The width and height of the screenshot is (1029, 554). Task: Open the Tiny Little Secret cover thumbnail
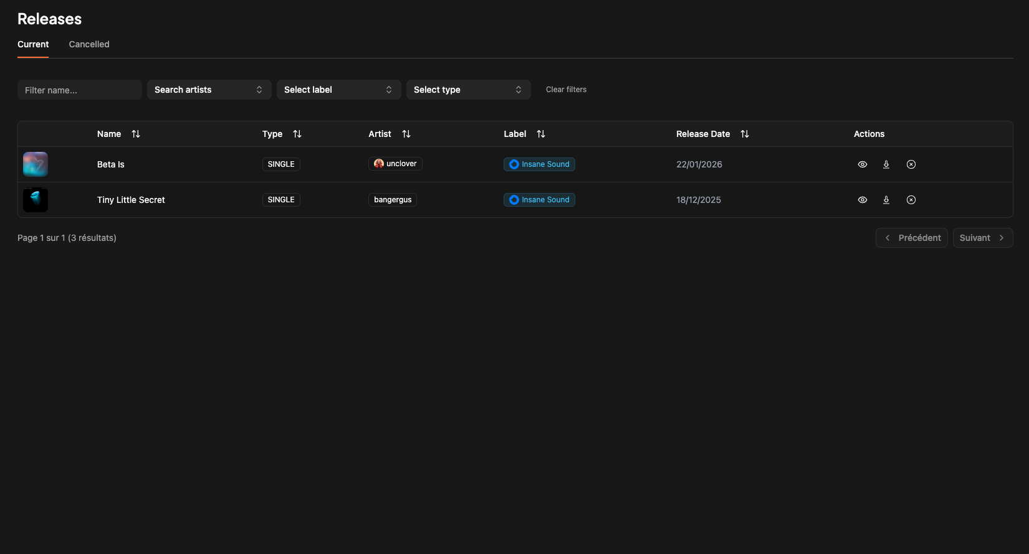tap(36, 200)
